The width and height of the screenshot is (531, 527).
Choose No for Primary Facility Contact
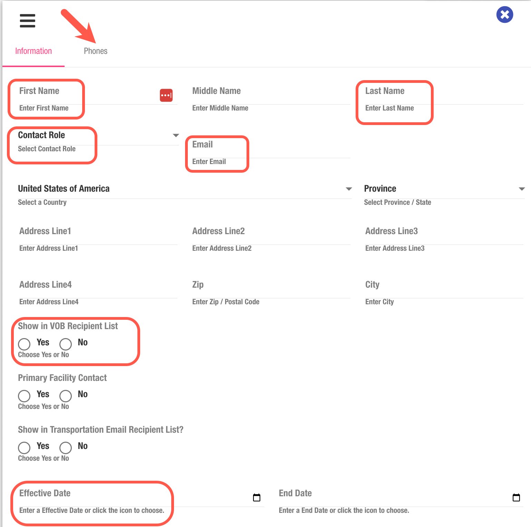[x=66, y=396]
